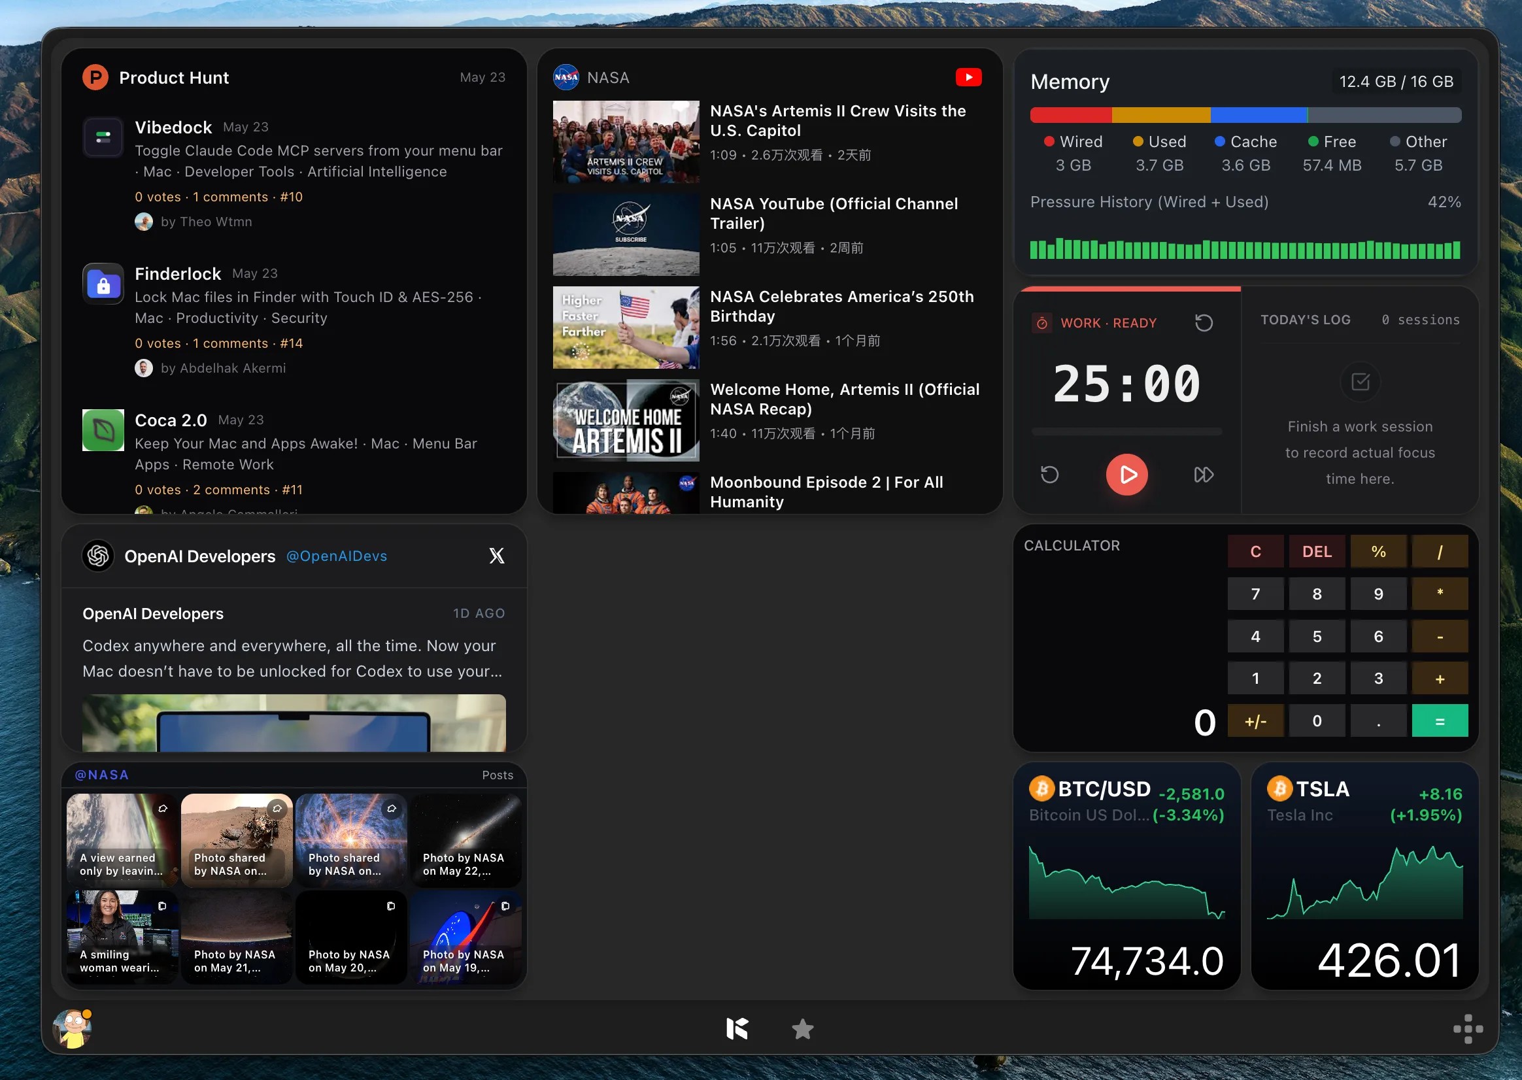
Task: Click the pomodoro progress bar under 25:00
Action: [x=1127, y=431]
